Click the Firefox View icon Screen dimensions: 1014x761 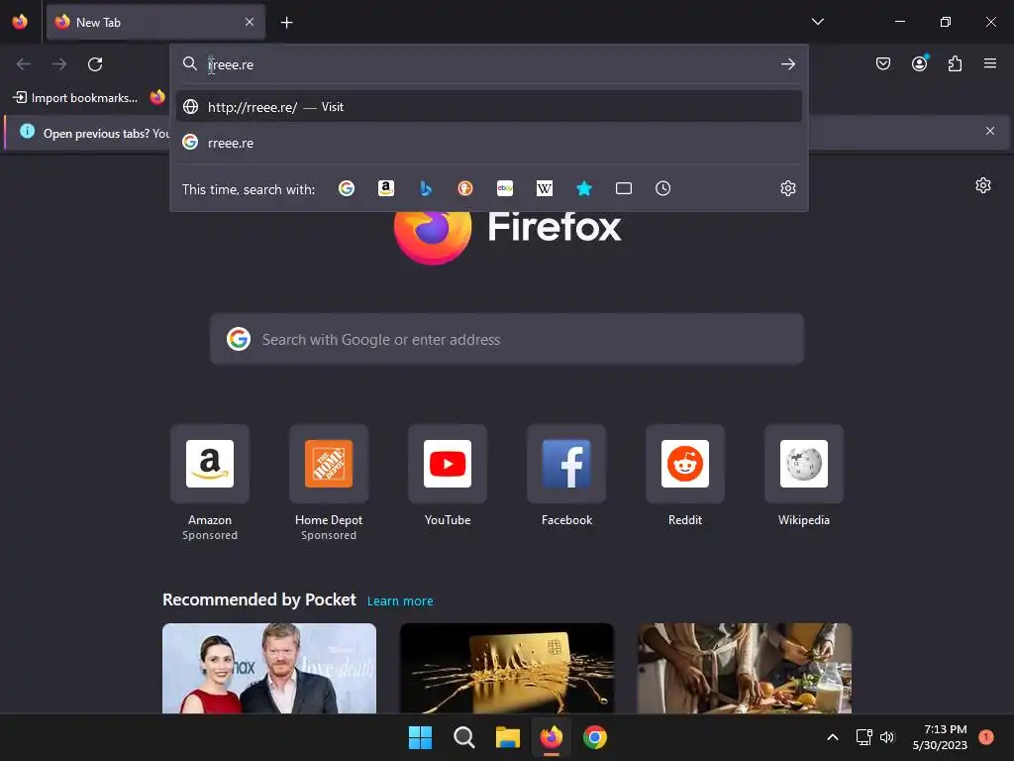20,22
